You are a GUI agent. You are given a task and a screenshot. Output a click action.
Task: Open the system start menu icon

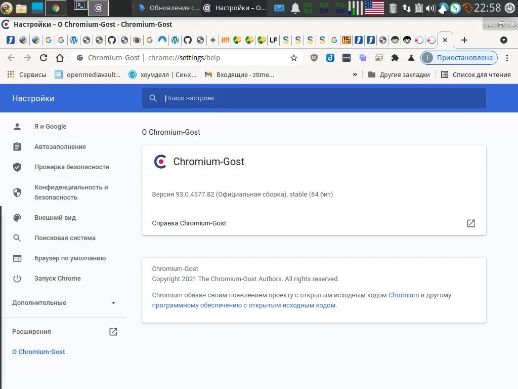click(x=6, y=8)
